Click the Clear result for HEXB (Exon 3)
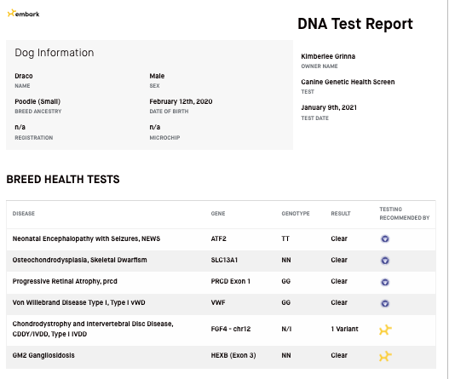 [339, 355]
